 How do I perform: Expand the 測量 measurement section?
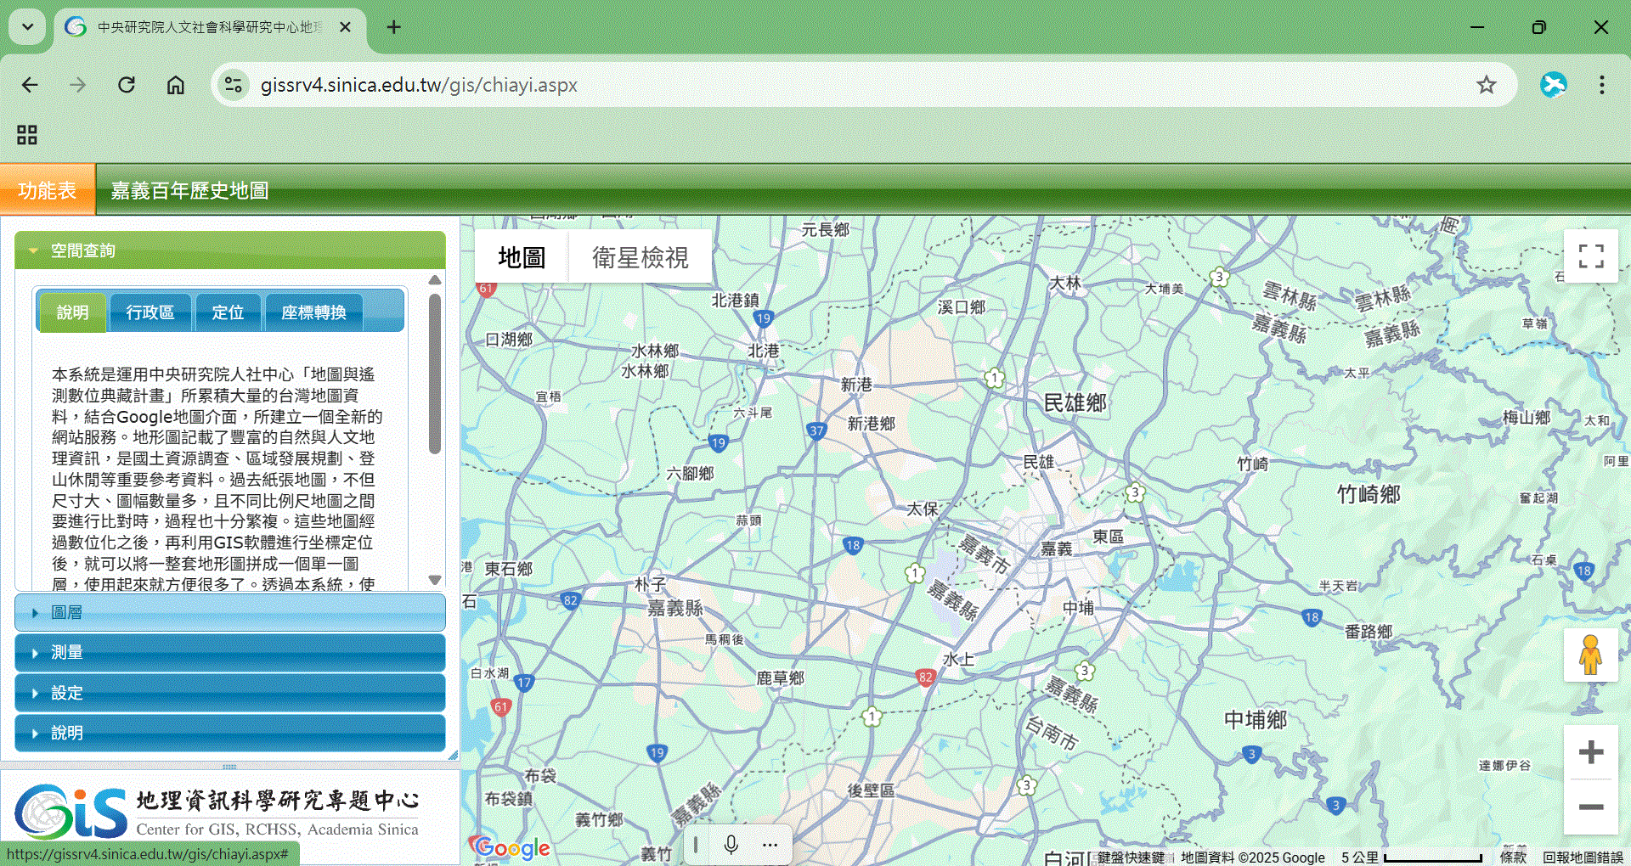tap(229, 653)
